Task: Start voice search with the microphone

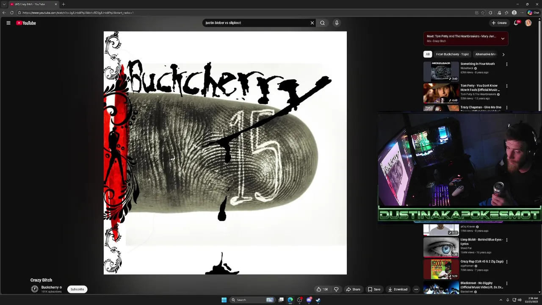Action: [337, 23]
